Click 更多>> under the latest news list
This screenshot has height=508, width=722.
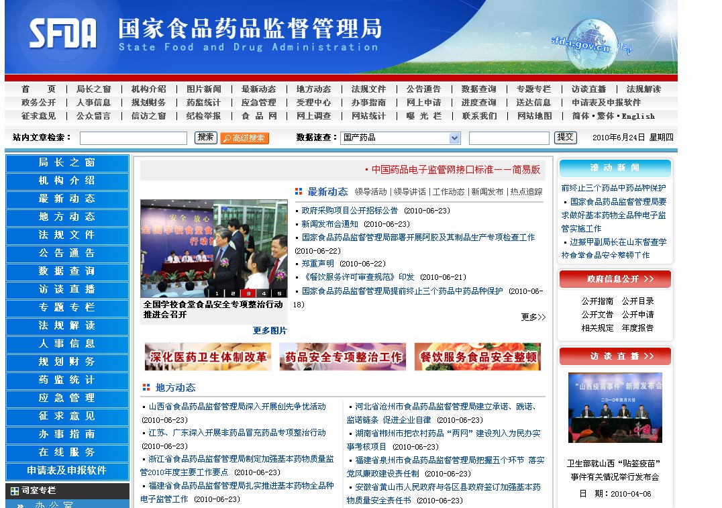(x=533, y=317)
